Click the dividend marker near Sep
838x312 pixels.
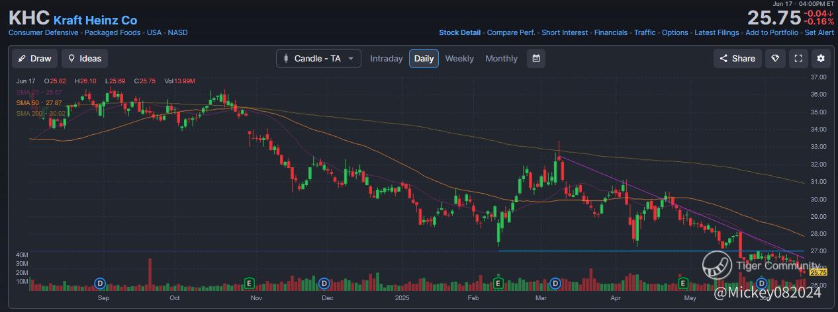coord(101,284)
